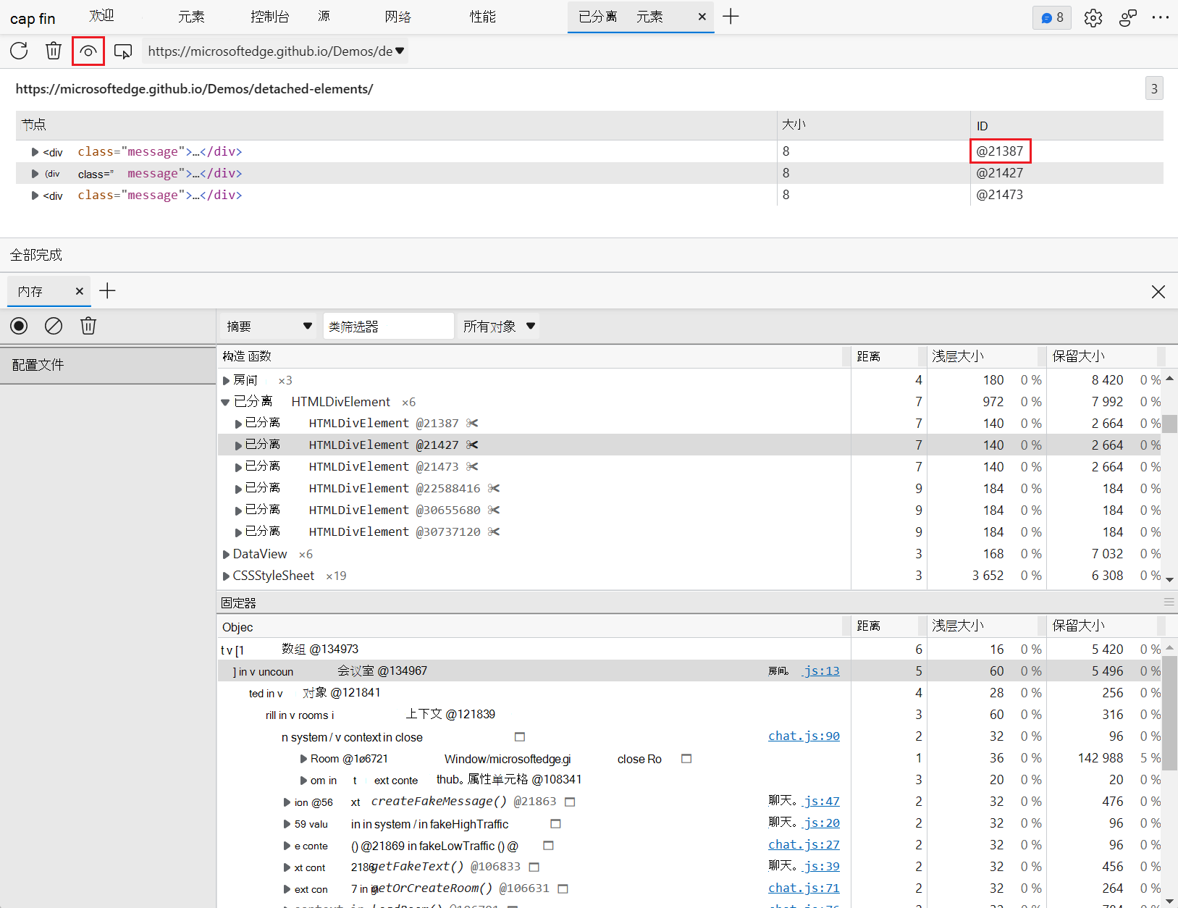
Task: Open the URL target dropdown in top toolbar
Action: pos(275,51)
